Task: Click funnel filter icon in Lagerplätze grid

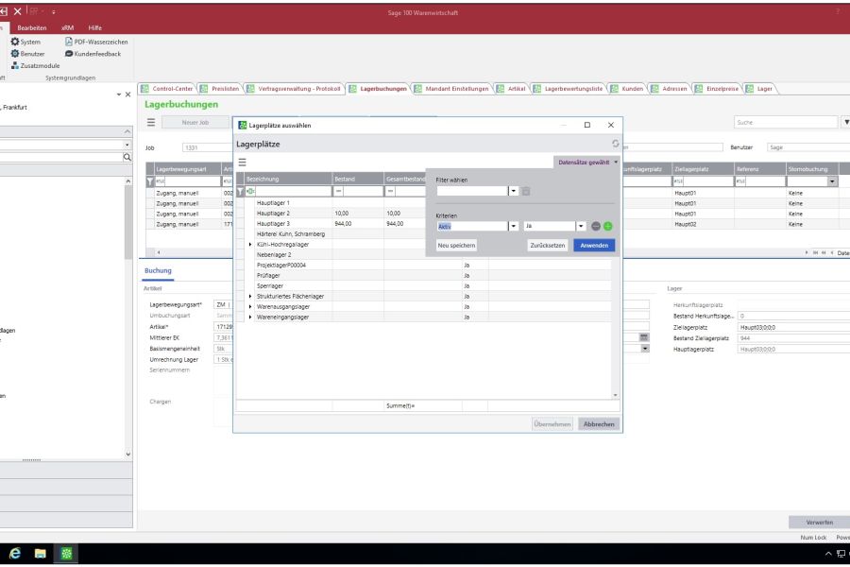Action: (240, 192)
